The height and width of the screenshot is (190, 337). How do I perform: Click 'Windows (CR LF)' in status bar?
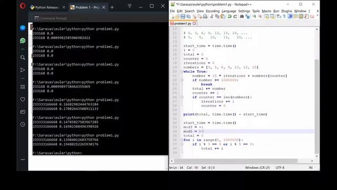coord(257,168)
